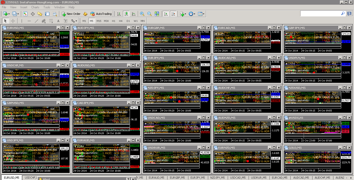Switch chart to H4 timeframe
This screenshot has width=354, height=180.
[x=121, y=21]
